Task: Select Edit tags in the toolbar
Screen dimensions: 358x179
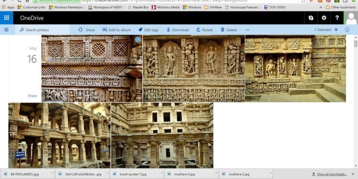Action: point(148,30)
